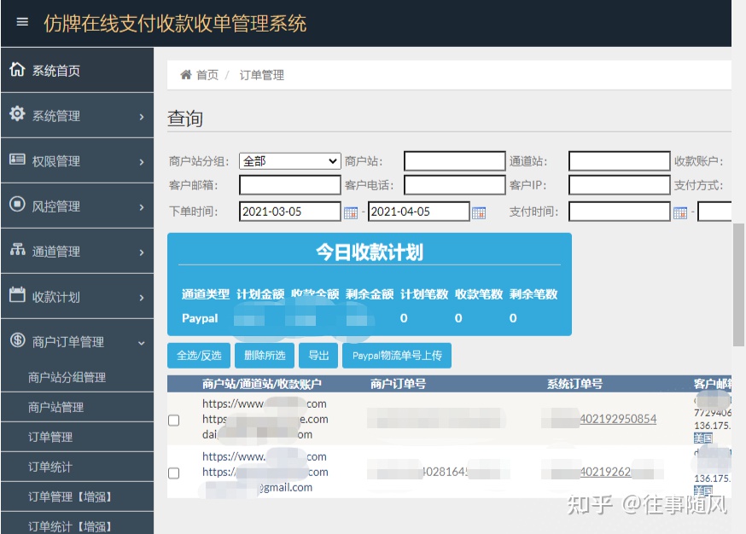
Task: Click the 下单时间 start date field 2021-03-05
Action: click(x=289, y=212)
